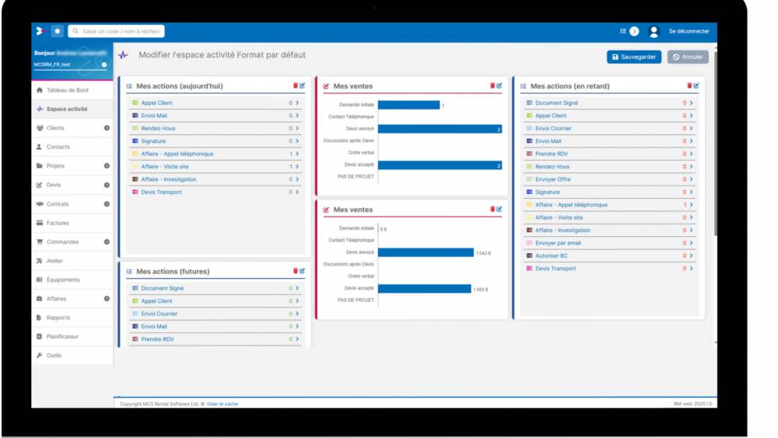Click the MCS logo in top-left corner

[40, 31]
